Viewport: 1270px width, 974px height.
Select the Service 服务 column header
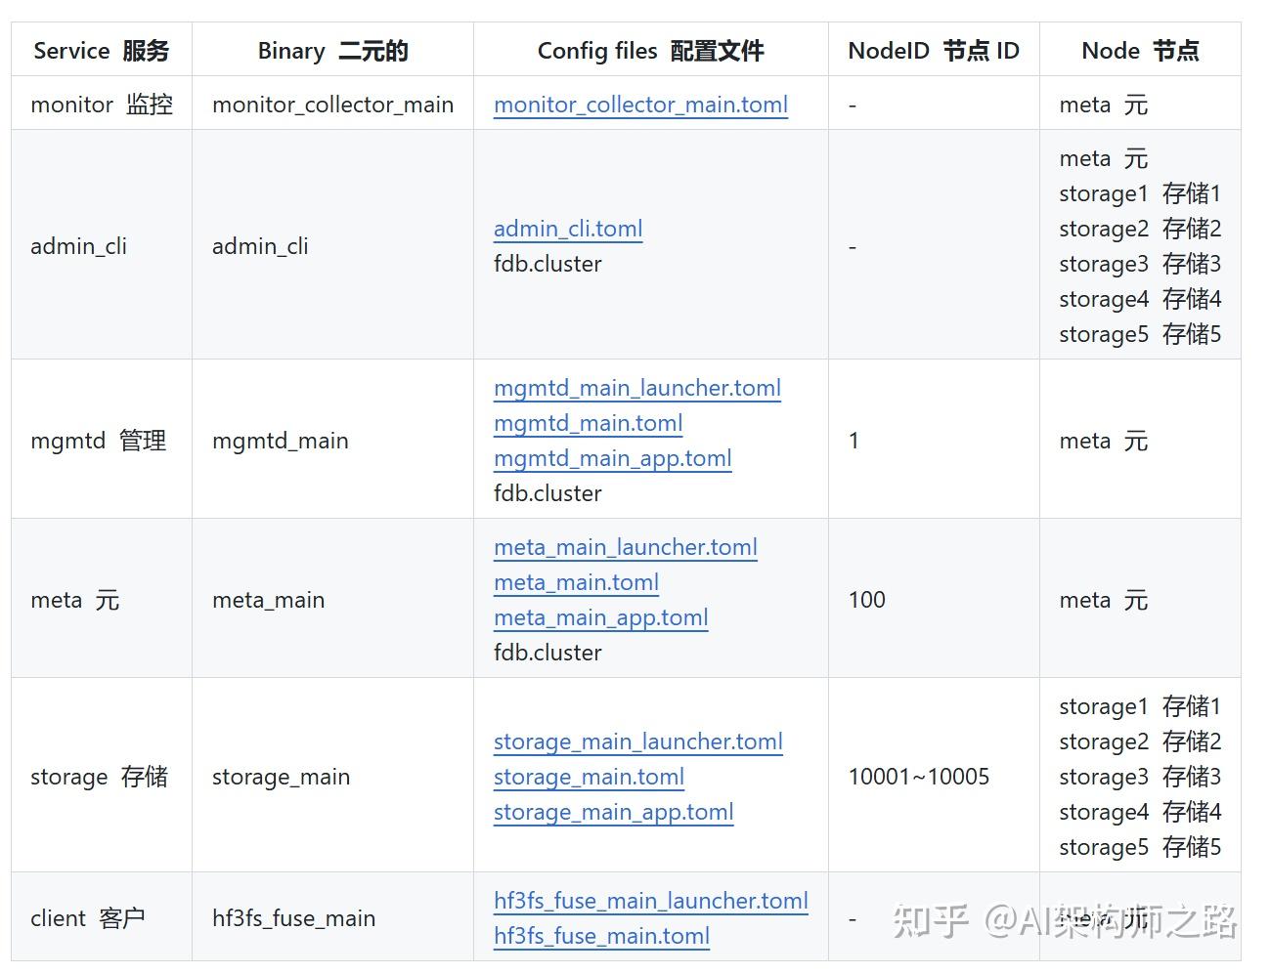pyautogui.click(x=101, y=50)
